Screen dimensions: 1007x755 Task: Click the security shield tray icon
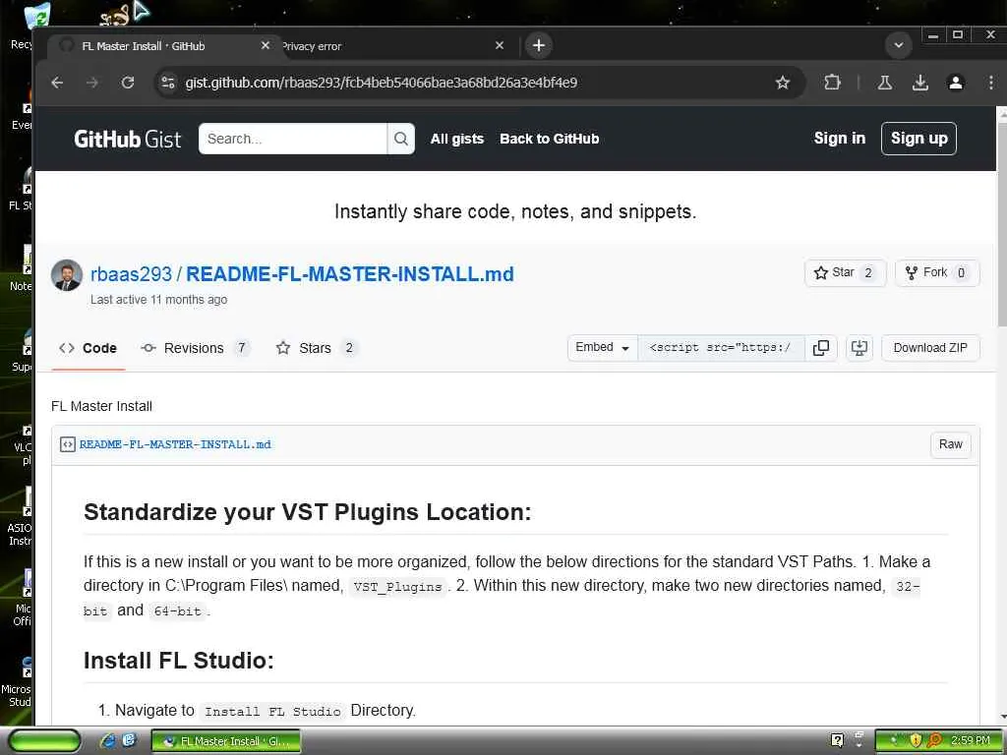(916, 741)
